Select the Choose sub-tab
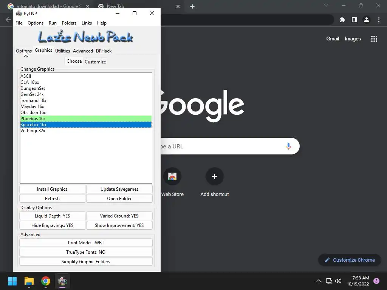The width and height of the screenshot is (387, 290). click(74, 61)
